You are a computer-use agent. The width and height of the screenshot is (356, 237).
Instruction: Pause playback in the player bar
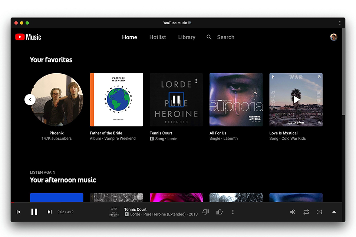[34, 212]
